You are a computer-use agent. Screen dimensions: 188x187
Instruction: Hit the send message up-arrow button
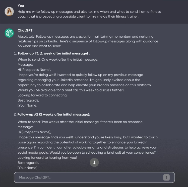[x=166, y=177]
